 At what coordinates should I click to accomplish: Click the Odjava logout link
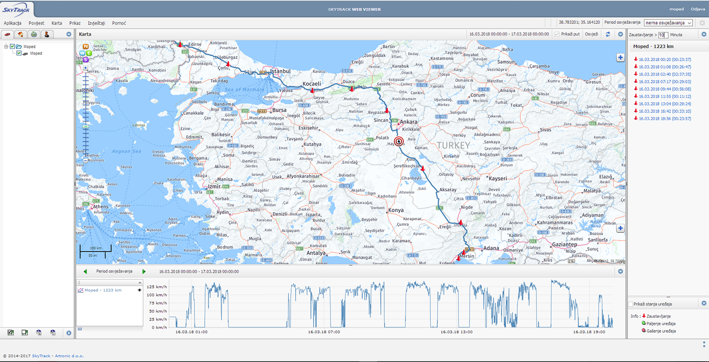[697, 9]
